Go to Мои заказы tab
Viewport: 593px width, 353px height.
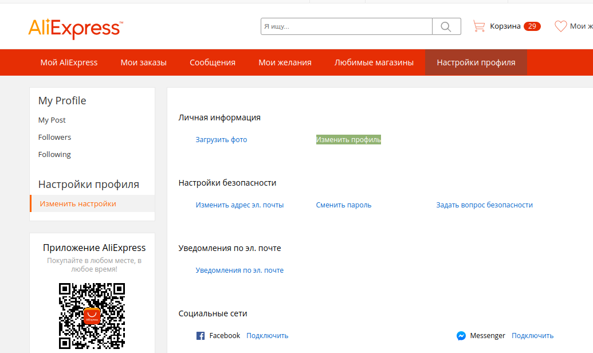point(143,62)
